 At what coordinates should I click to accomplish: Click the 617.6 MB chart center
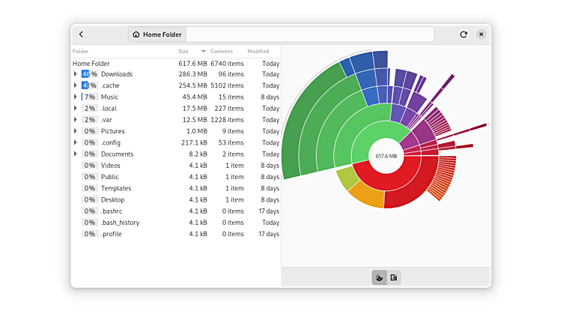click(386, 156)
